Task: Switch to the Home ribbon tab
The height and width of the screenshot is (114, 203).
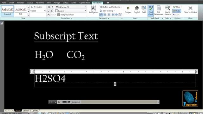Action: [x=4, y=3]
